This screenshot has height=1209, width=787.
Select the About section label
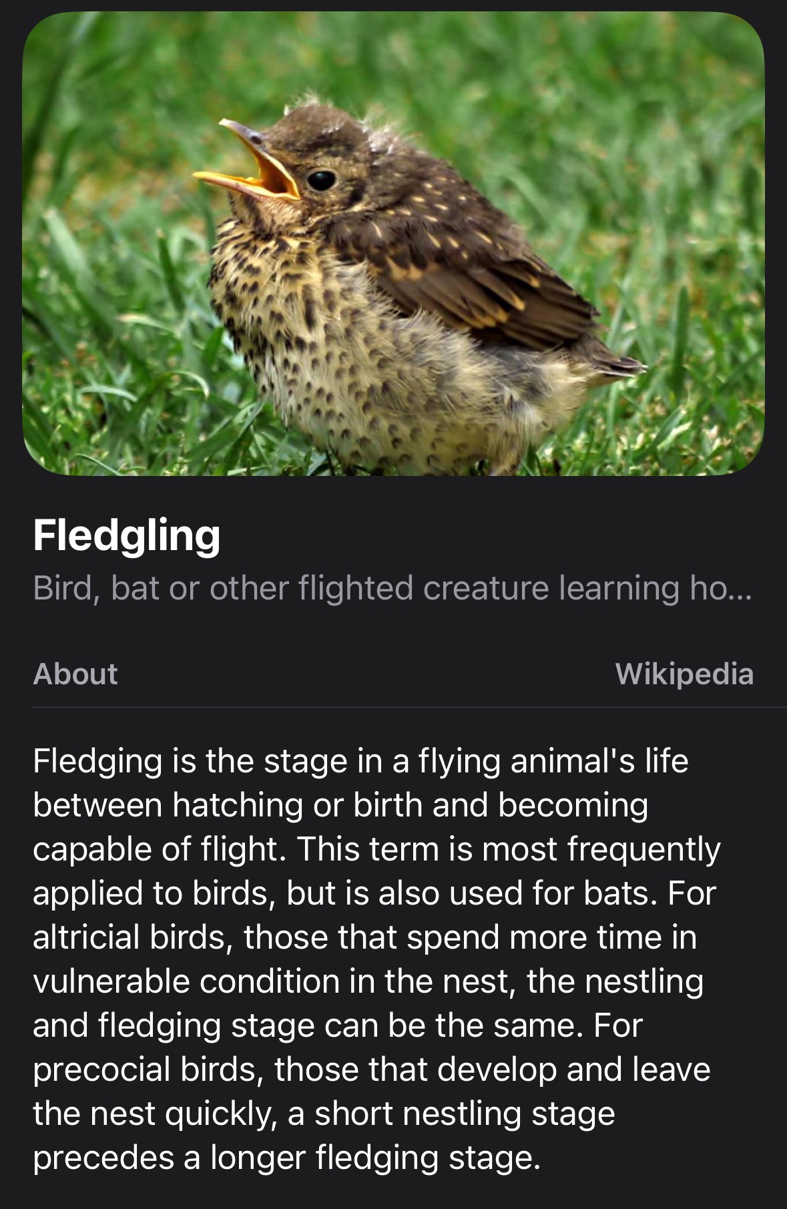point(75,674)
